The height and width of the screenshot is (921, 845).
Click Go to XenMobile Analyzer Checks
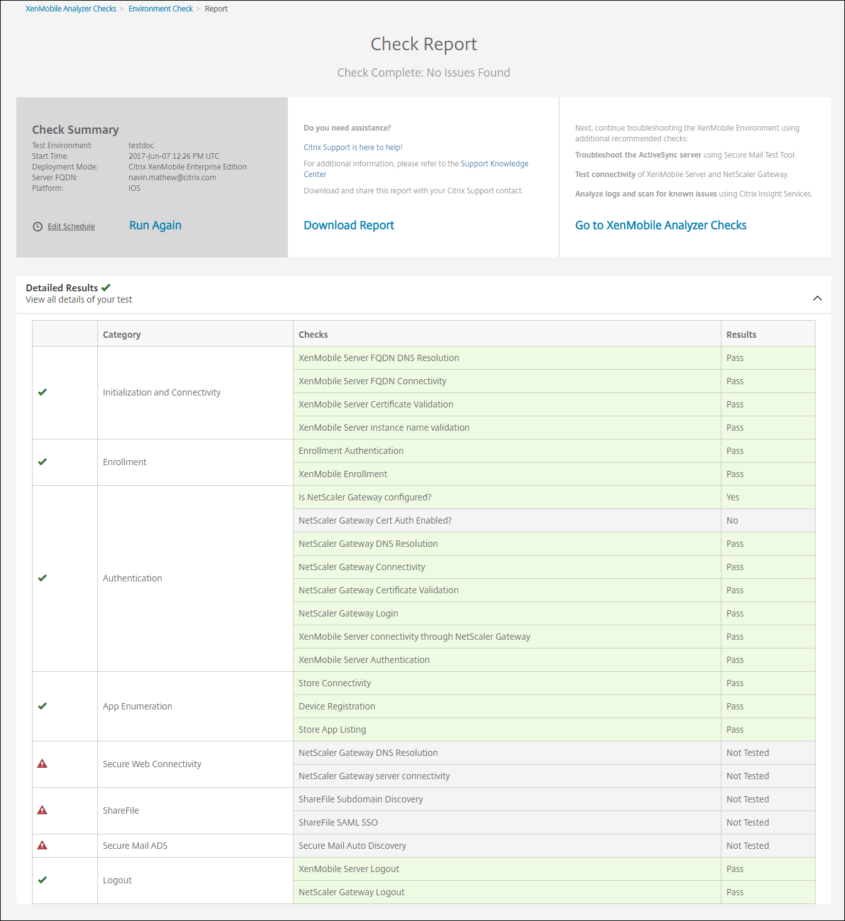pos(661,225)
